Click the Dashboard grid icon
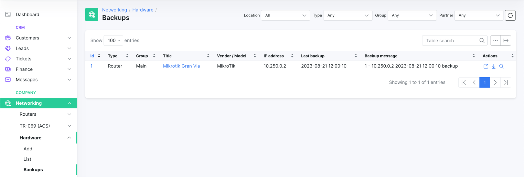The width and height of the screenshot is (524, 177). click(x=8, y=15)
